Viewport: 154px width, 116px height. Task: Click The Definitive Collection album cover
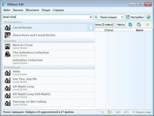(7, 54)
